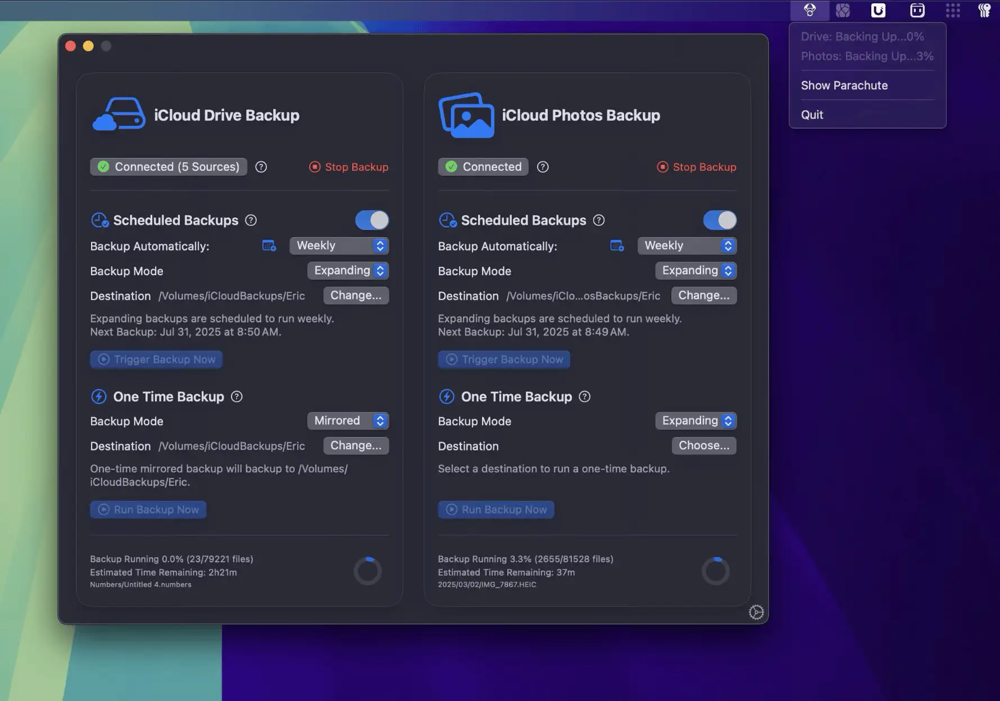
Task: Click Drive schedule calendar icon beside Weekly
Action: tap(269, 245)
